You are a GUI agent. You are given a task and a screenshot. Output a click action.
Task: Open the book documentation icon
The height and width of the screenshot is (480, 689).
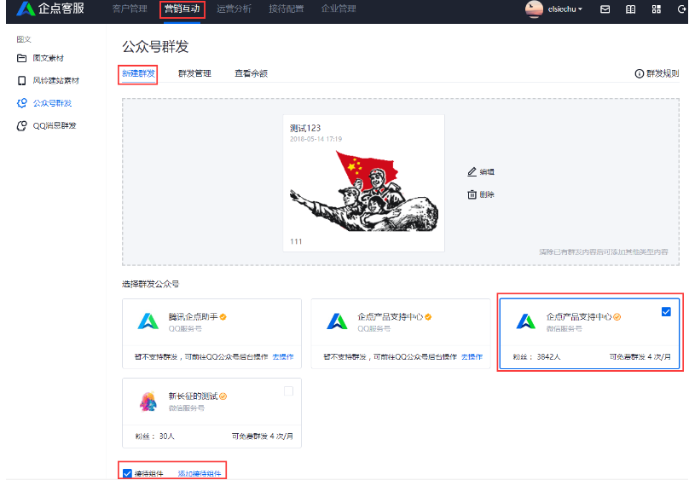[630, 9]
